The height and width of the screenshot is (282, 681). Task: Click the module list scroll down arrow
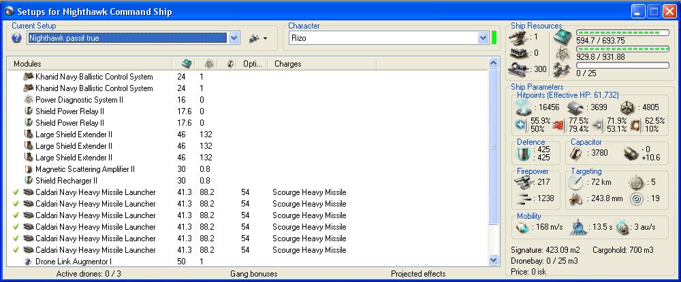tap(493, 260)
